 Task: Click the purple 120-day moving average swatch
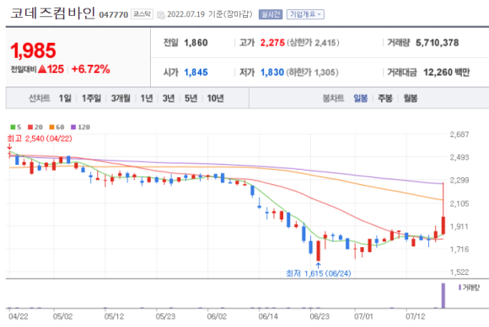click(x=73, y=127)
